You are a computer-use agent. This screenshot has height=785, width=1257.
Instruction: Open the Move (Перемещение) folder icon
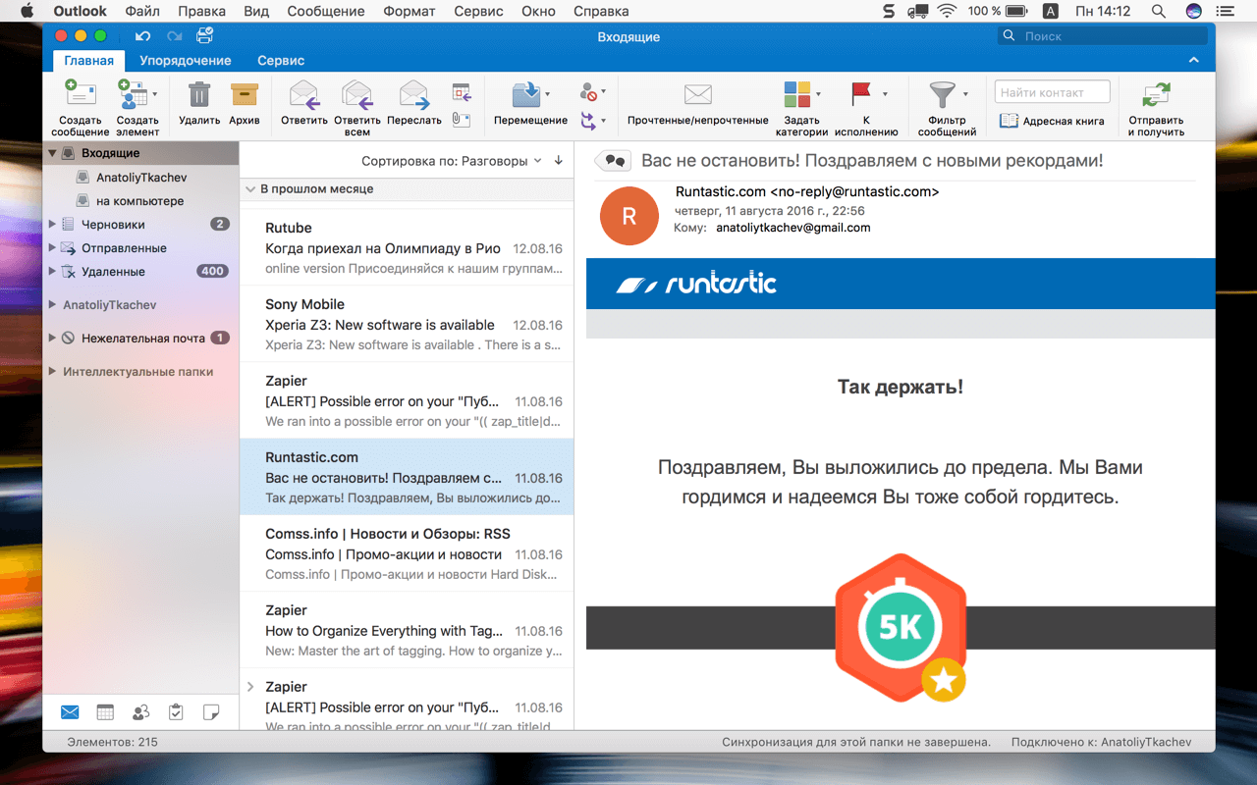[525, 94]
